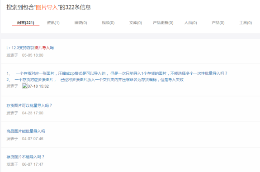This screenshot has height=172, width=260.
Task: Go to 视频(0) tab
Action: pyautogui.click(x=108, y=23)
